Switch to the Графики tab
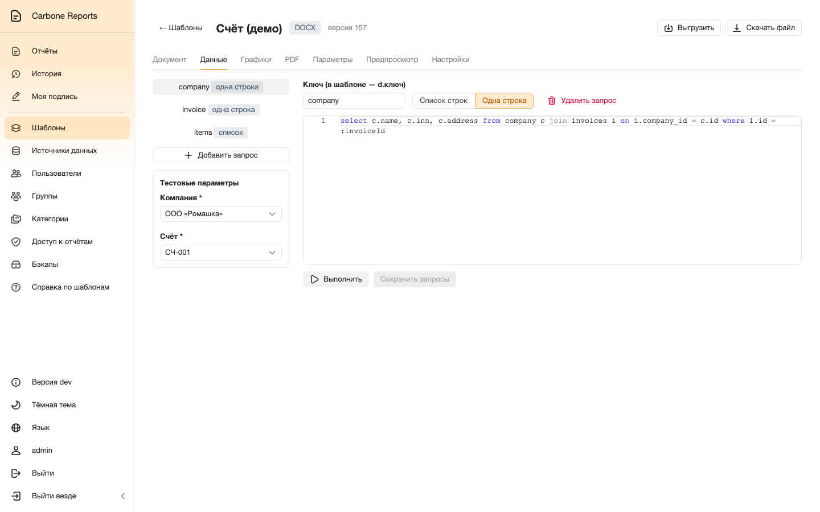This screenshot has width=820, height=512. (x=256, y=60)
